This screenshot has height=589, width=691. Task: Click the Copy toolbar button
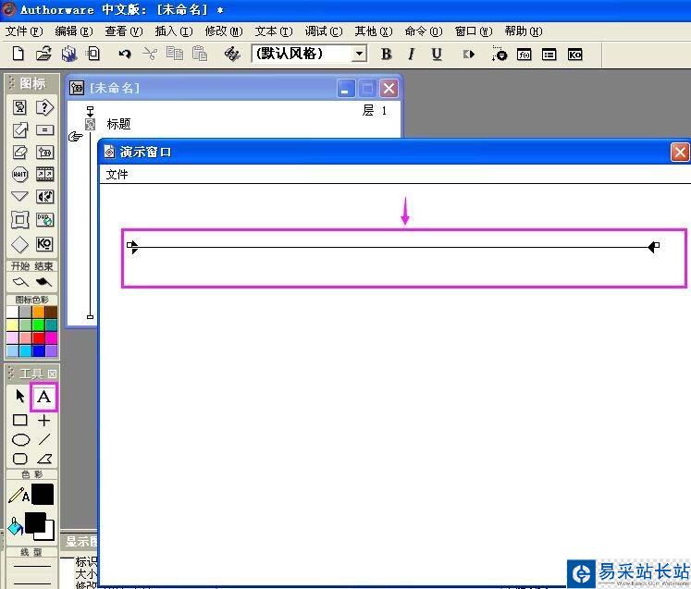[x=175, y=55]
